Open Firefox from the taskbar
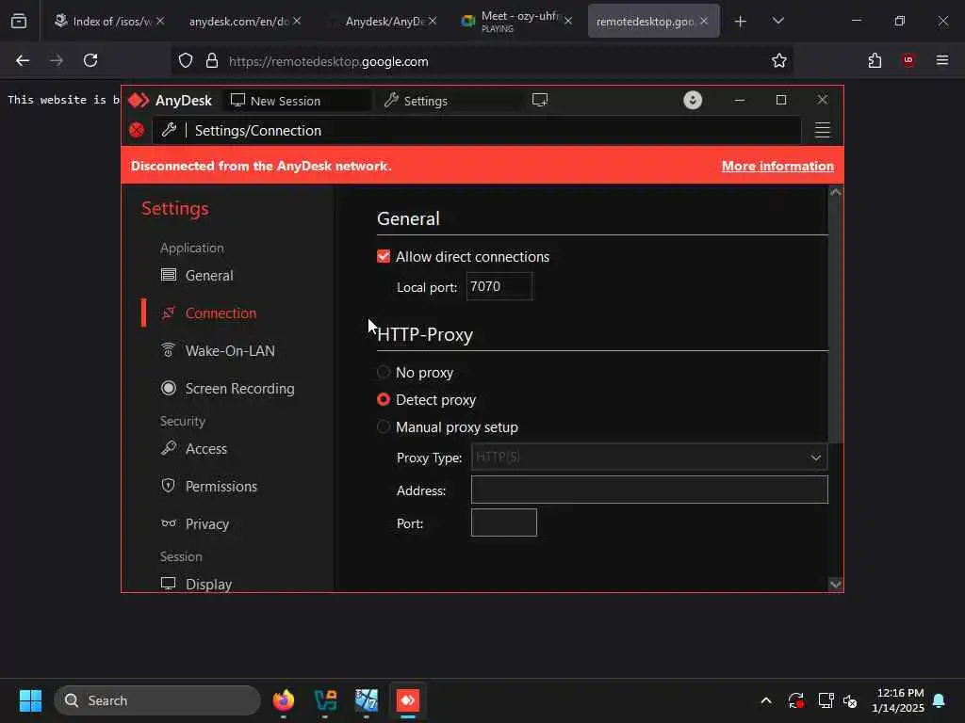 click(x=284, y=700)
